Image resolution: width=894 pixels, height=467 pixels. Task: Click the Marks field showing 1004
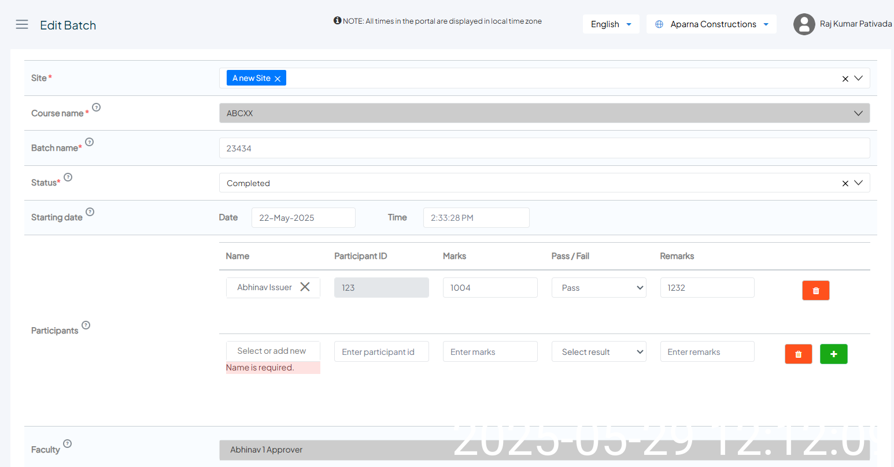pos(490,288)
